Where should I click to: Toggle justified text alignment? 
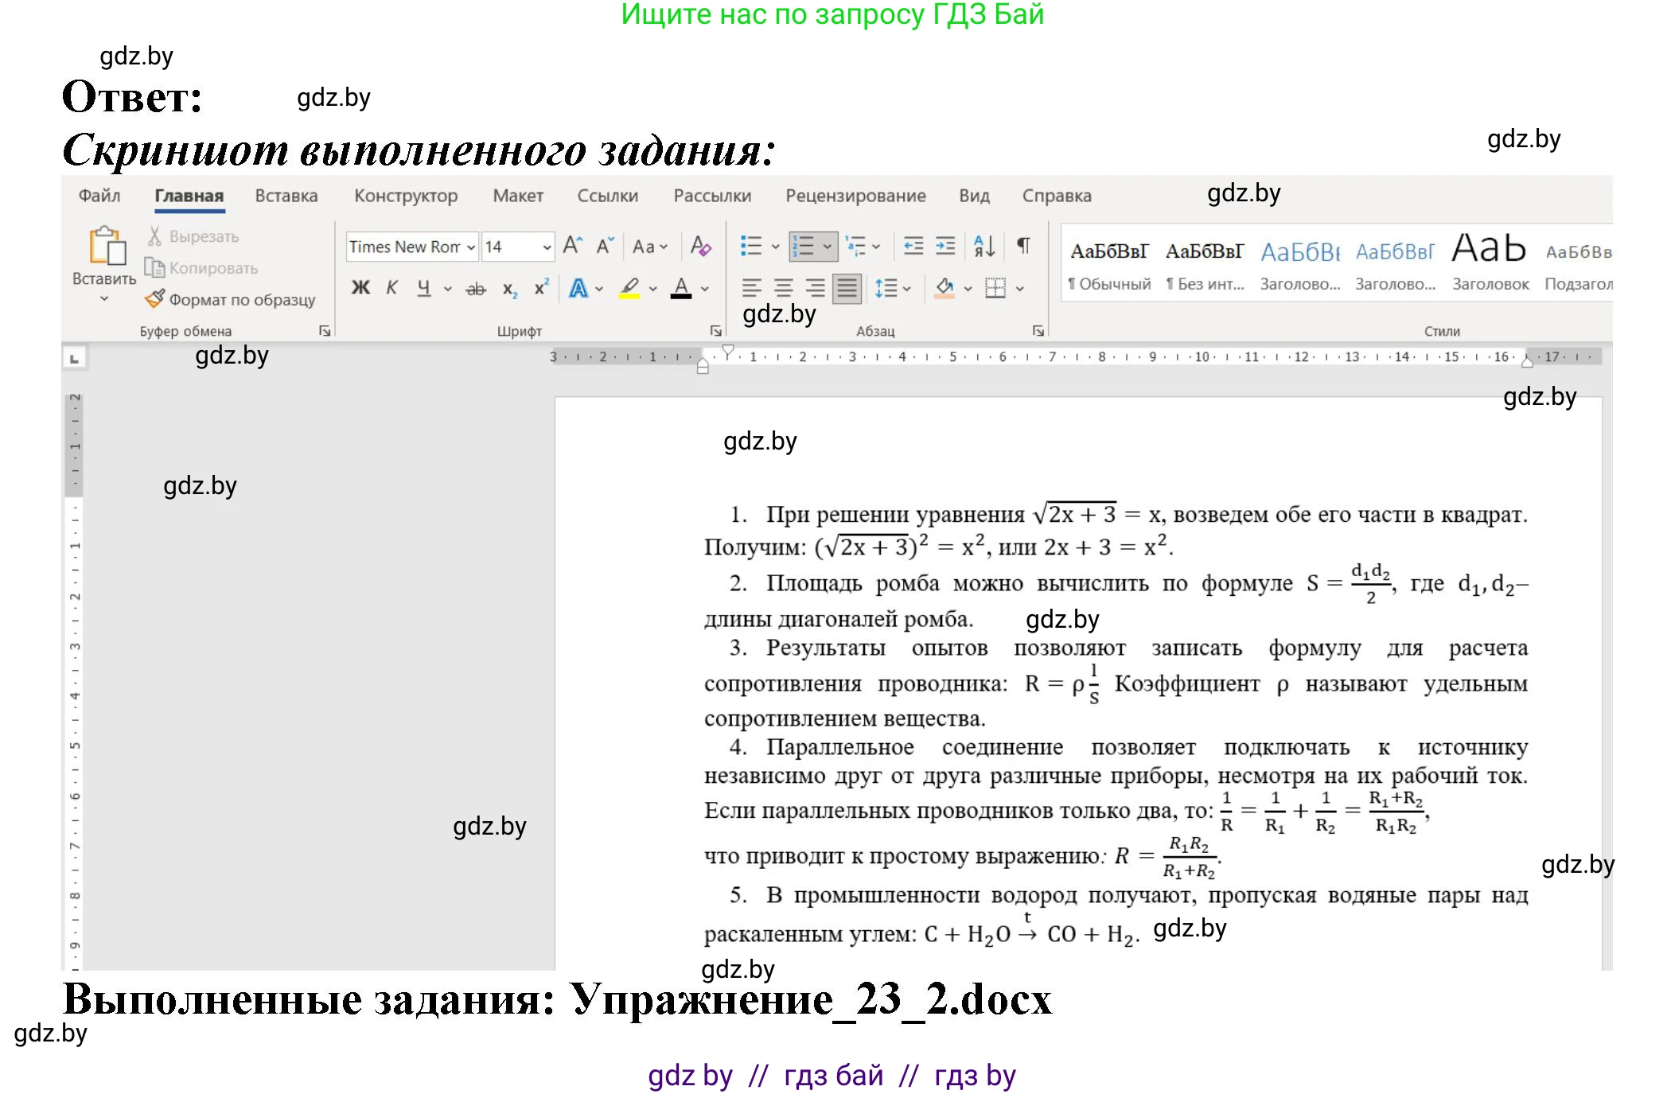tap(844, 288)
